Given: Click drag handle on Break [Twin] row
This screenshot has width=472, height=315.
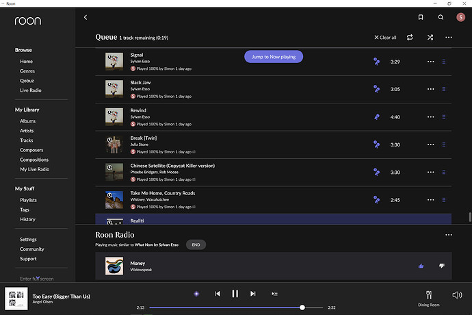Looking at the screenshot, I should (444, 144).
